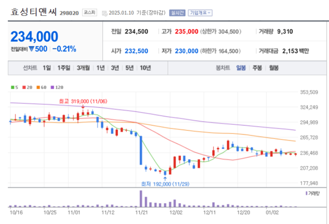The width and height of the screenshot is (329, 224).
Task: Select the 3년 line chart tab
Action: (115, 68)
